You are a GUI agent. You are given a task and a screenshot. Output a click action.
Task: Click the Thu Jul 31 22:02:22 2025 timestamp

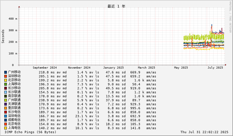click(204, 132)
